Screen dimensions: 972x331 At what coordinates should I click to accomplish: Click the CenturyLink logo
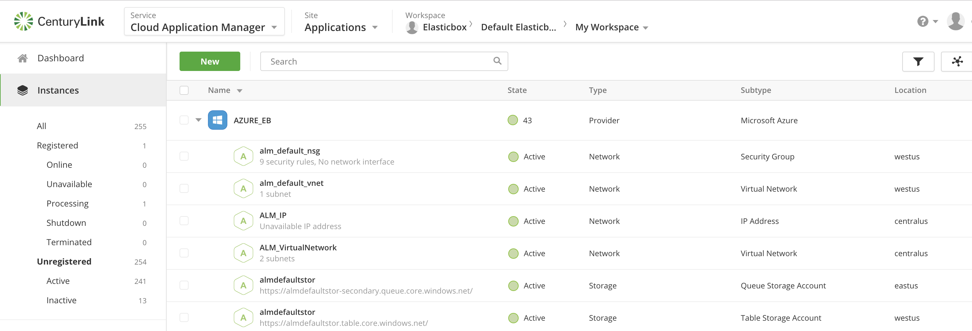tap(59, 22)
